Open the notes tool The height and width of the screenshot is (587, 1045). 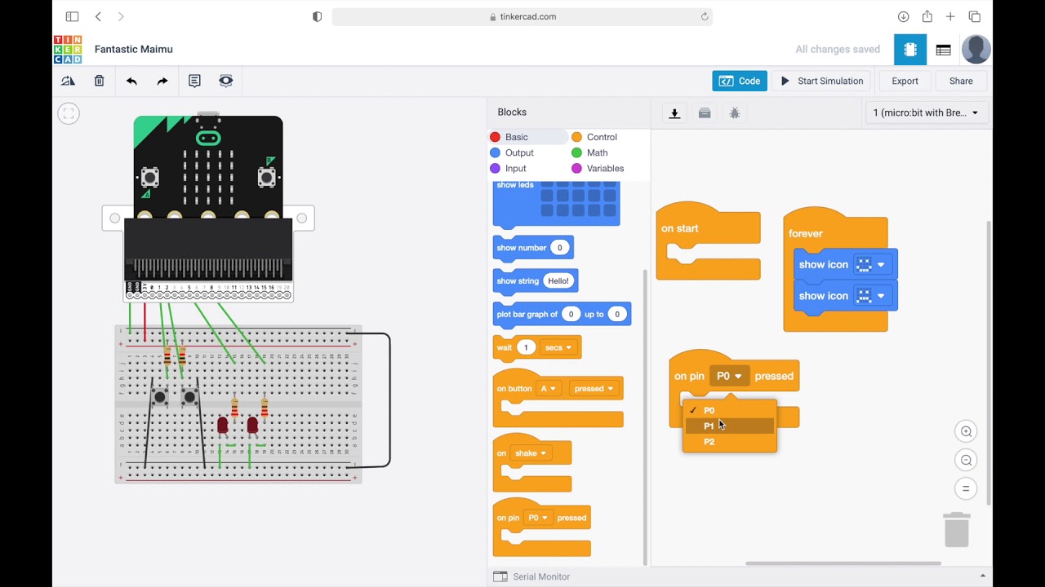tap(194, 81)
